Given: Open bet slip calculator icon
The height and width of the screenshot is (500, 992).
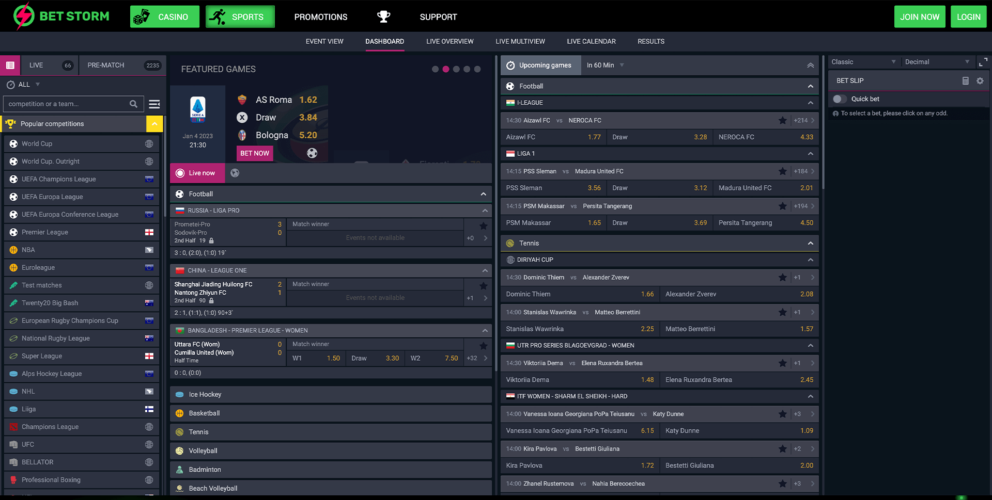Looking at the screenshot, I should (x=965, y=80).
